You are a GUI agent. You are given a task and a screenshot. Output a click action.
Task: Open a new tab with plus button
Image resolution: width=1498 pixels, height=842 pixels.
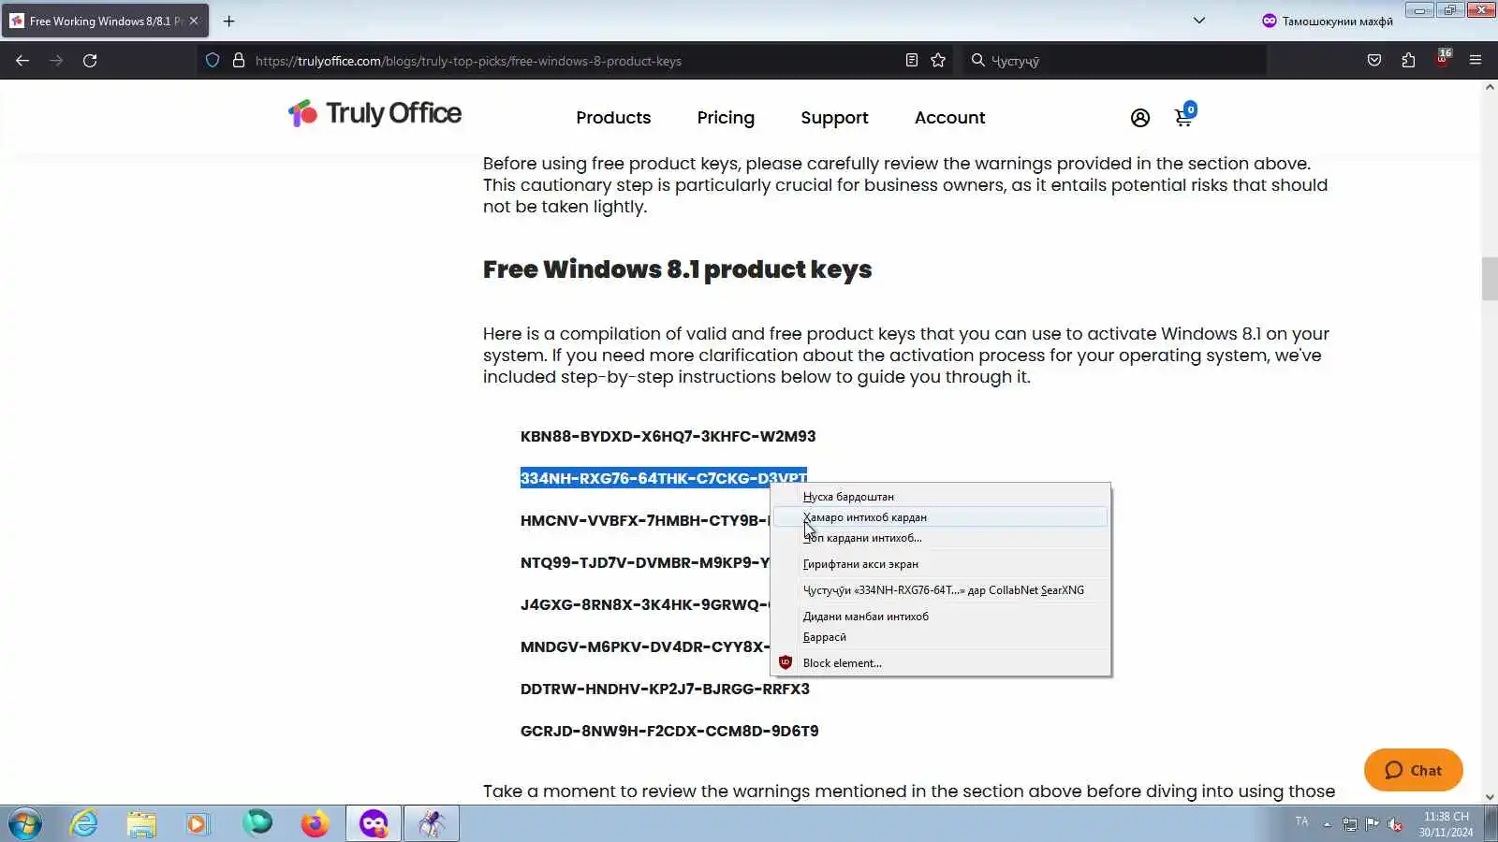point(228,21)
